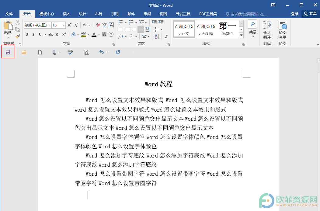Enable center paragraph alignment
The height and width of the screenshot is (211, 320).
coord(127,30)
